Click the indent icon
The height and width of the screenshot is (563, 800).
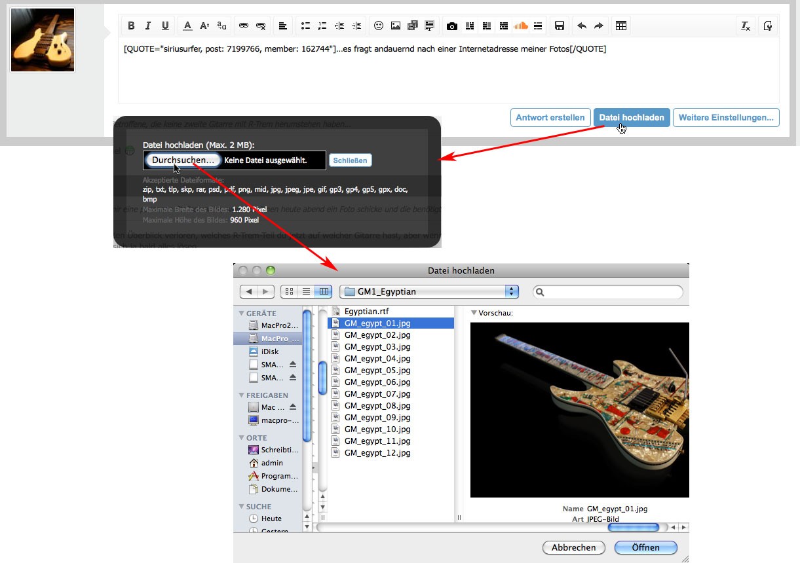(x=356, y=26)
